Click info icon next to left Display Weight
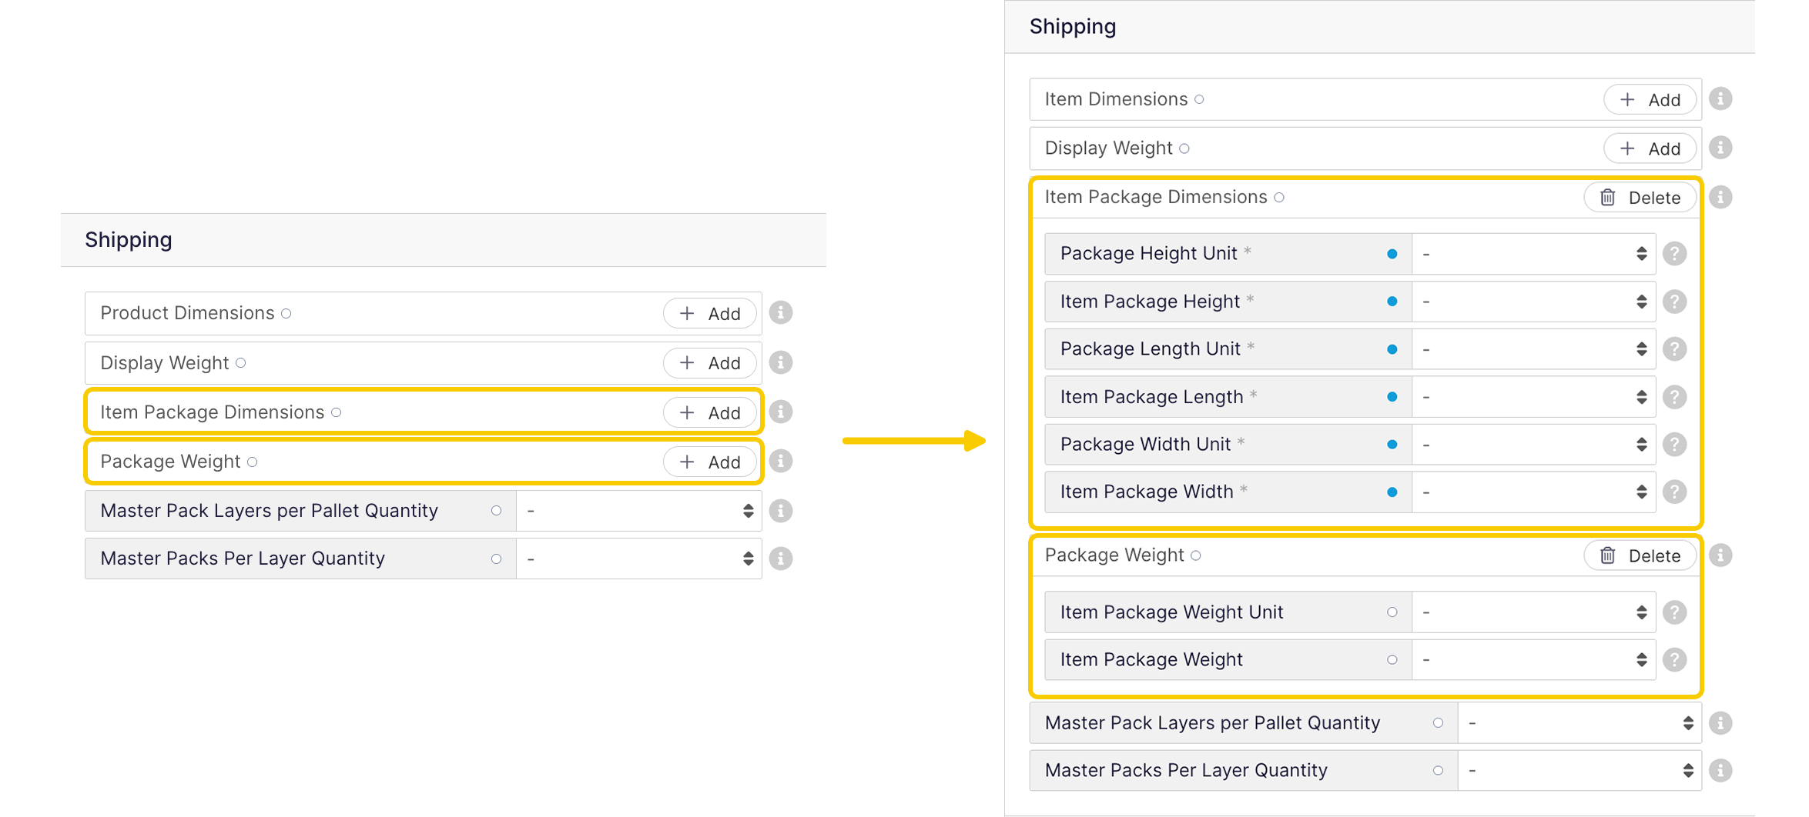The width and height of the screenshot is (1809, 817). click(781, 362)
